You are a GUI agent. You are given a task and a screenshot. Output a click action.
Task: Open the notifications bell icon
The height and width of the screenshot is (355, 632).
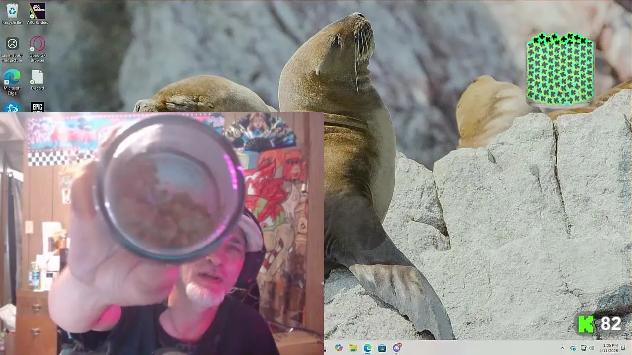coord(623,348)
